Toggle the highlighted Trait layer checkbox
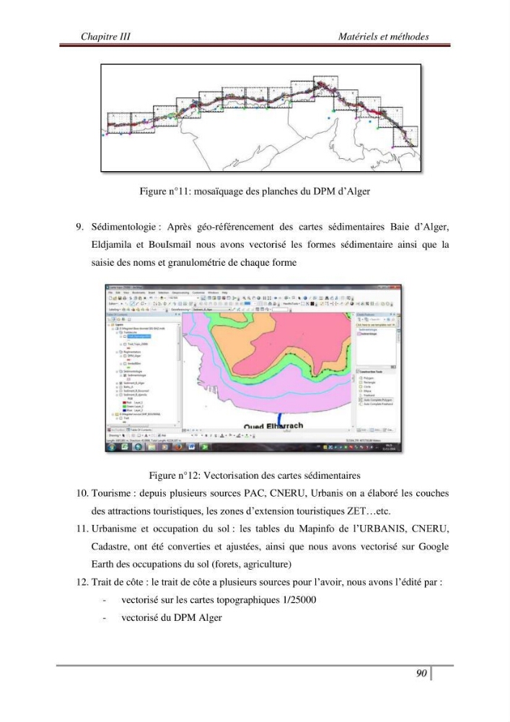This screenshot has height=722, width=510. (x=125, y=336)
